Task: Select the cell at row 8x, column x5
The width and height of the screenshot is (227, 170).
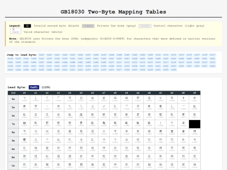Action: (x=81, y=132)
